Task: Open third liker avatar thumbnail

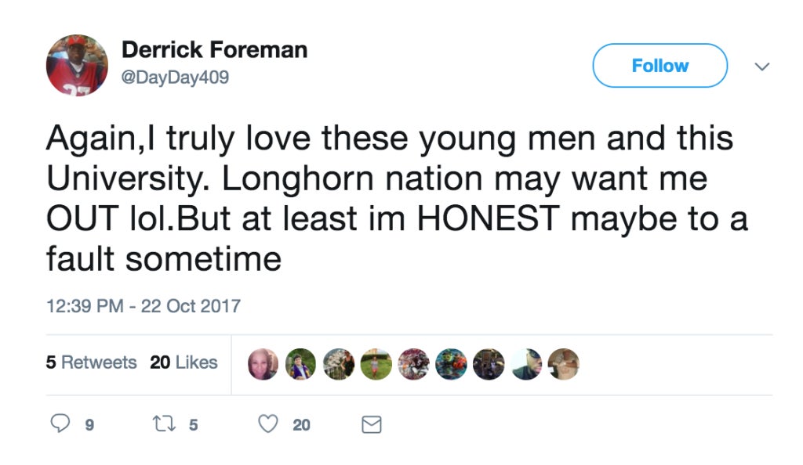Action: pyautogui.click(x=339, y=364)
